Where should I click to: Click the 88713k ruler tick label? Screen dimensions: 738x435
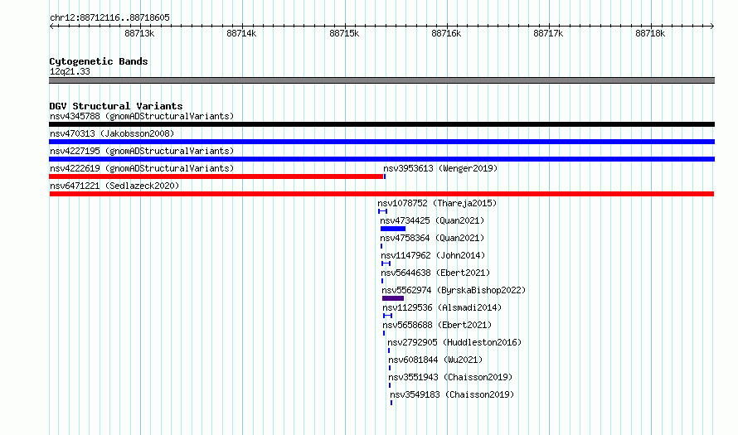[139, 33]
